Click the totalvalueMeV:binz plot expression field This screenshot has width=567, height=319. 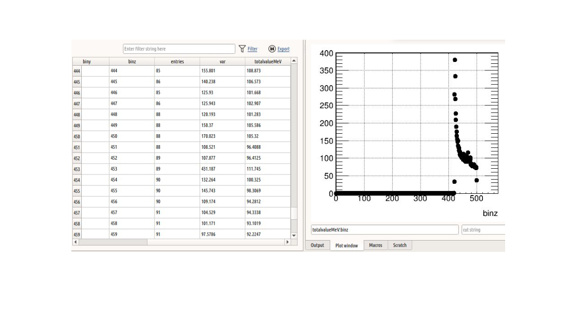[385, 230]
